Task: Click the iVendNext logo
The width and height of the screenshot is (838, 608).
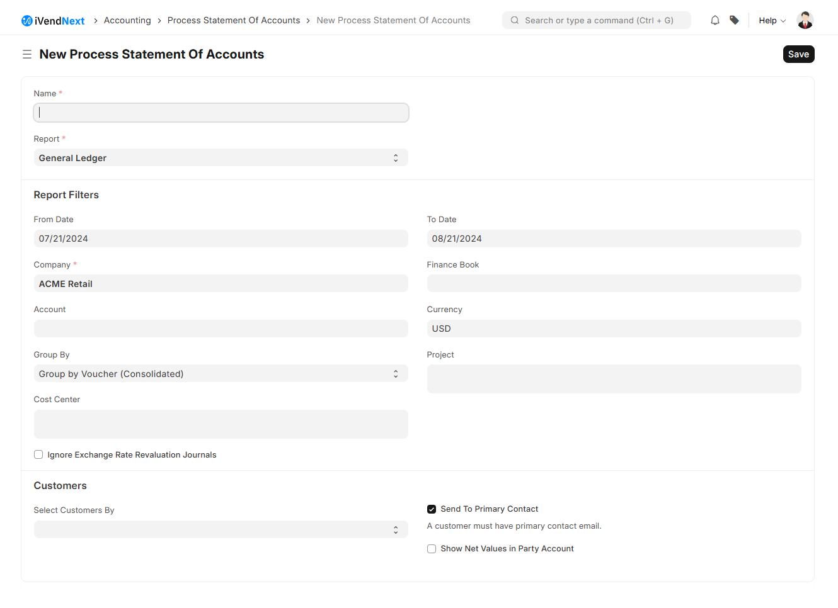Action: (52, 20)
